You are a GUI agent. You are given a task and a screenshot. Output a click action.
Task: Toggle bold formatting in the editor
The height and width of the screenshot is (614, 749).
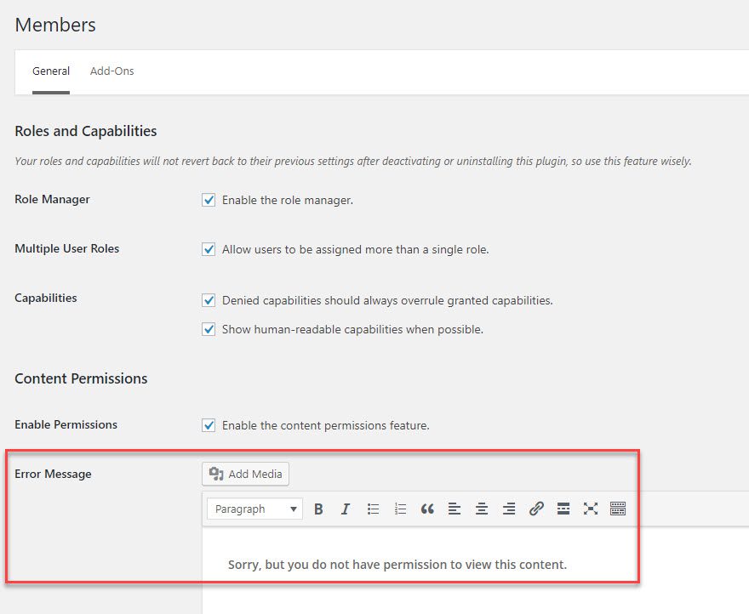click(318, 509)
